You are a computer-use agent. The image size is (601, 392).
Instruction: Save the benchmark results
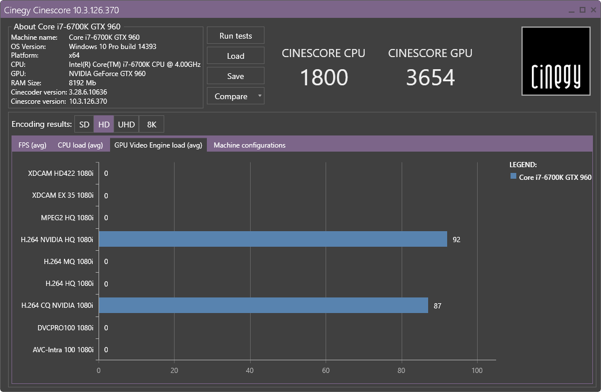(235, 76)
